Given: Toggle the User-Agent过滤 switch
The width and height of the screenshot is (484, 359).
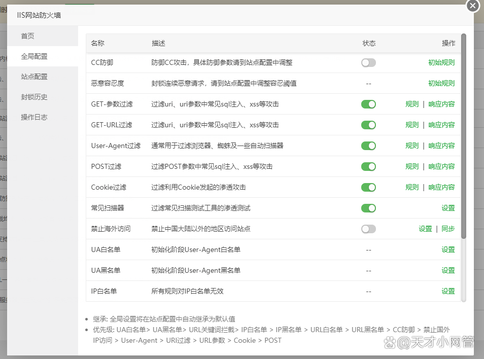Looking at the screenshot, I should click(x=368, y=146).
